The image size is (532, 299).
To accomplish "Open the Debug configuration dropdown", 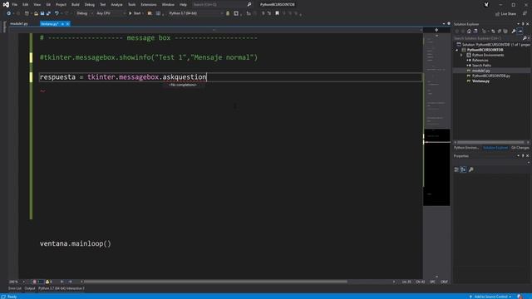I will tap(84, 13).
